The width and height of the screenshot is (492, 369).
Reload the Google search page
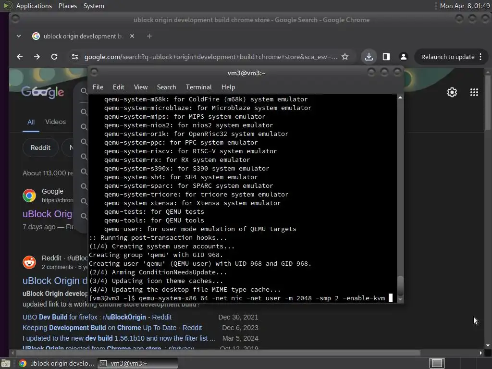point(54,57)
